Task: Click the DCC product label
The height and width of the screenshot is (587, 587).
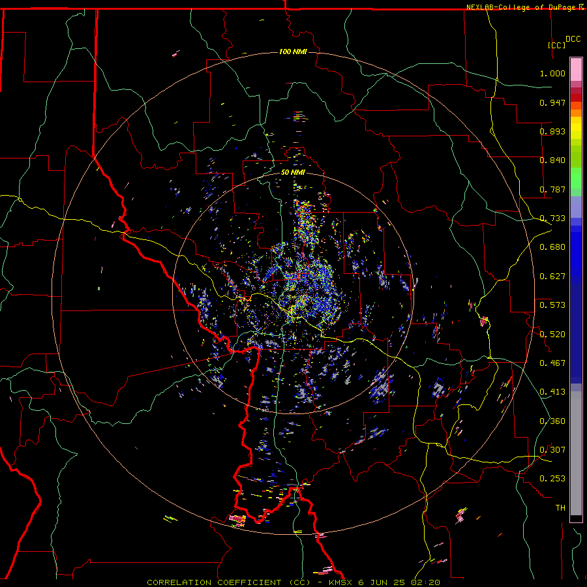Action: [x=573, y=39]
